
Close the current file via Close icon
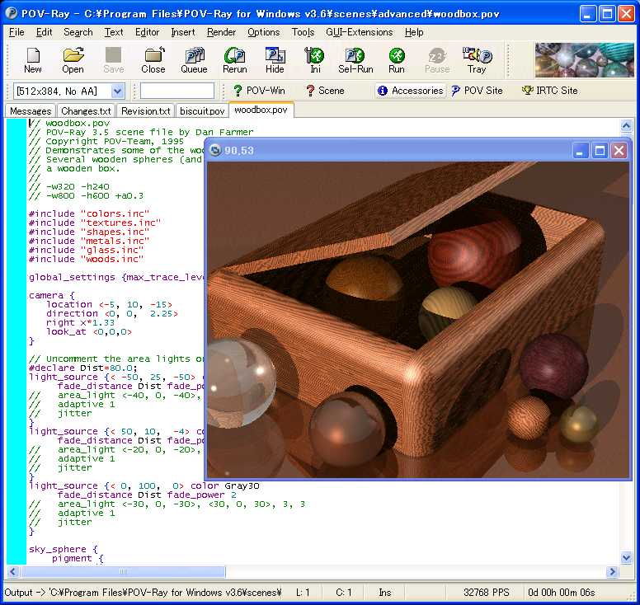[x=153, y=60]
